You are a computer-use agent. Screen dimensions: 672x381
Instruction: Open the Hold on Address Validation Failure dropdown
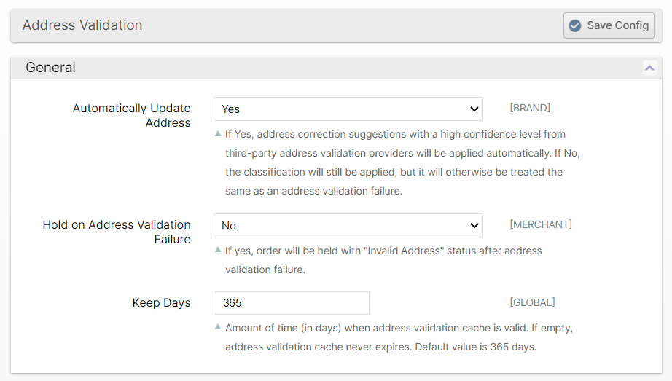tap(348, 226)
